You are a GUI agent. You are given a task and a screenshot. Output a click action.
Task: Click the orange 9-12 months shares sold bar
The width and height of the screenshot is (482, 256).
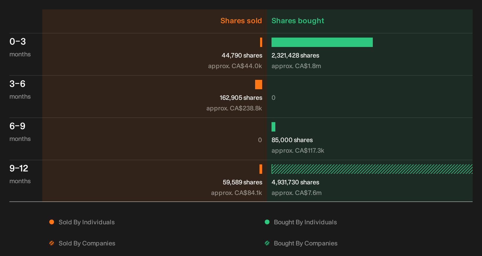261,169
